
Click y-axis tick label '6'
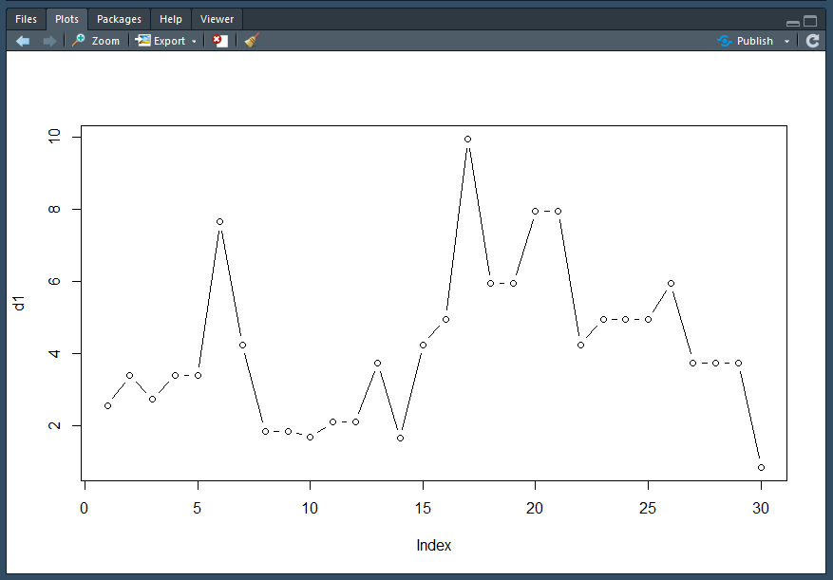55,282
